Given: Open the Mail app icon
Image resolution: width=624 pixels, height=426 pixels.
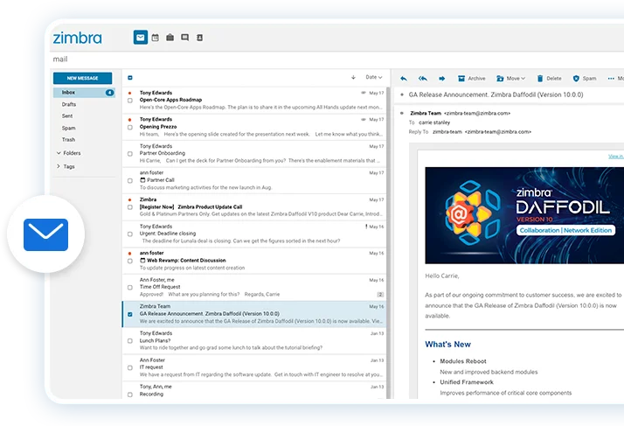Looking at the screenshot, I should pyautogui.click(x=140, y=38).
